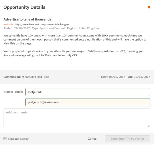
Task: Click Send Email To Publisher button
Action: coord(127,139)
